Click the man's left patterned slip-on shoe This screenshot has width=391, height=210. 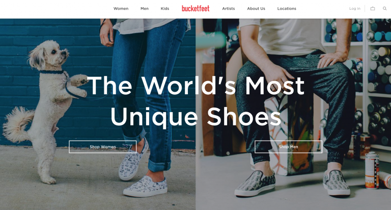(x=255, y=183)
